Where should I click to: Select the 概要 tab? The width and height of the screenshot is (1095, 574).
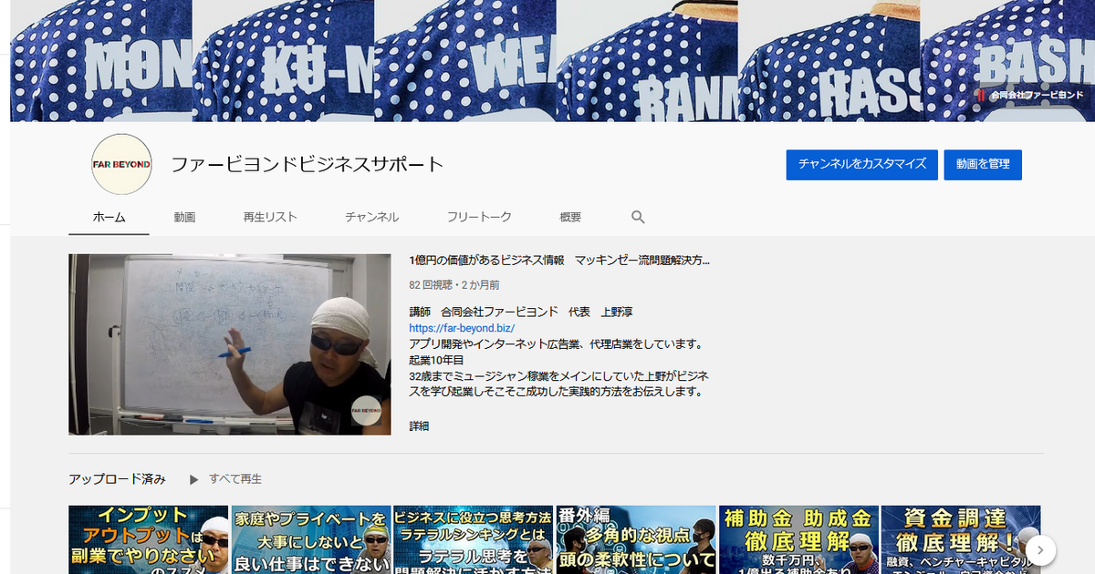point(570,217)
